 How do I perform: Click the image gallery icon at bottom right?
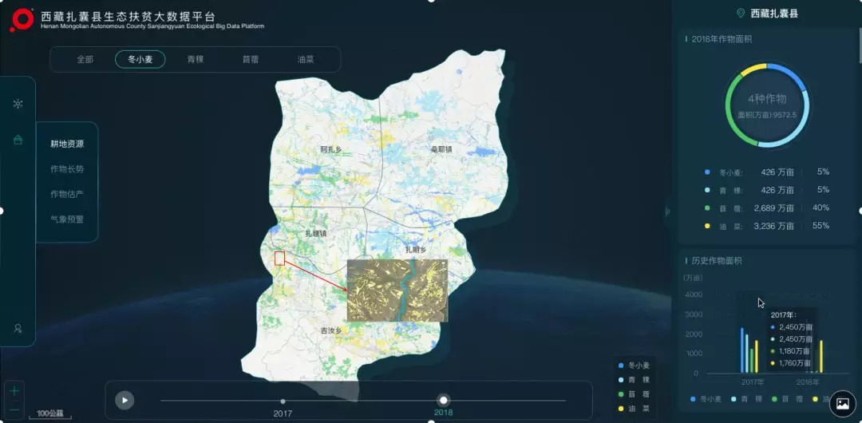(x=841, y=404)
